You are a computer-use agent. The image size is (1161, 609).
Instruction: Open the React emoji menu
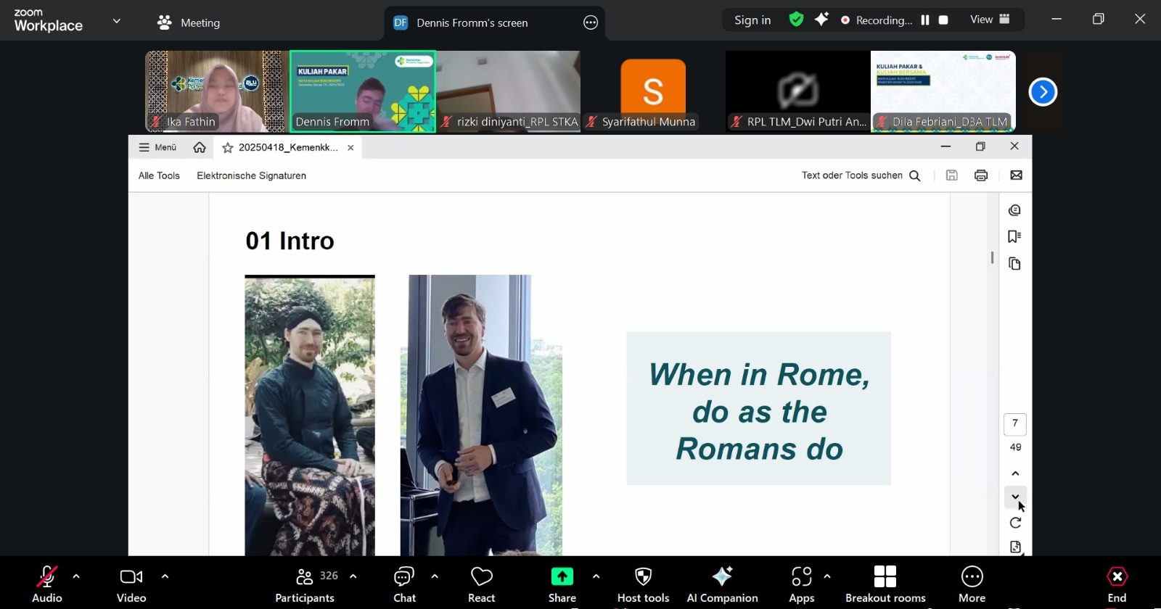(x=481, y=584)
